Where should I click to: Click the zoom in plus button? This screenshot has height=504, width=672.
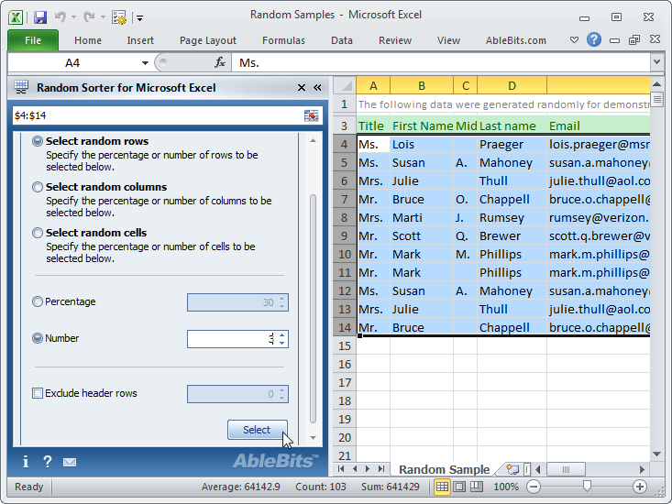point(639,487)
